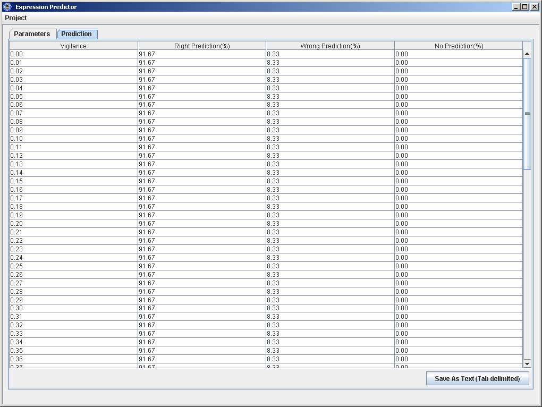Click 91.67 in the 0.00 vigilance row
This screenshot has width=542, height=407.
pos(202,54)
